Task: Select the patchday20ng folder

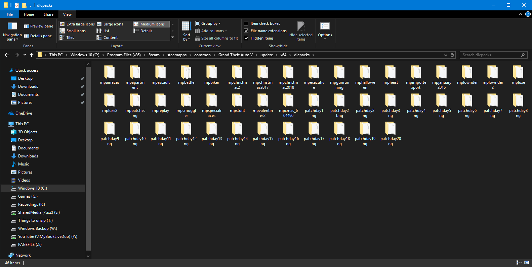Action: 391,134
